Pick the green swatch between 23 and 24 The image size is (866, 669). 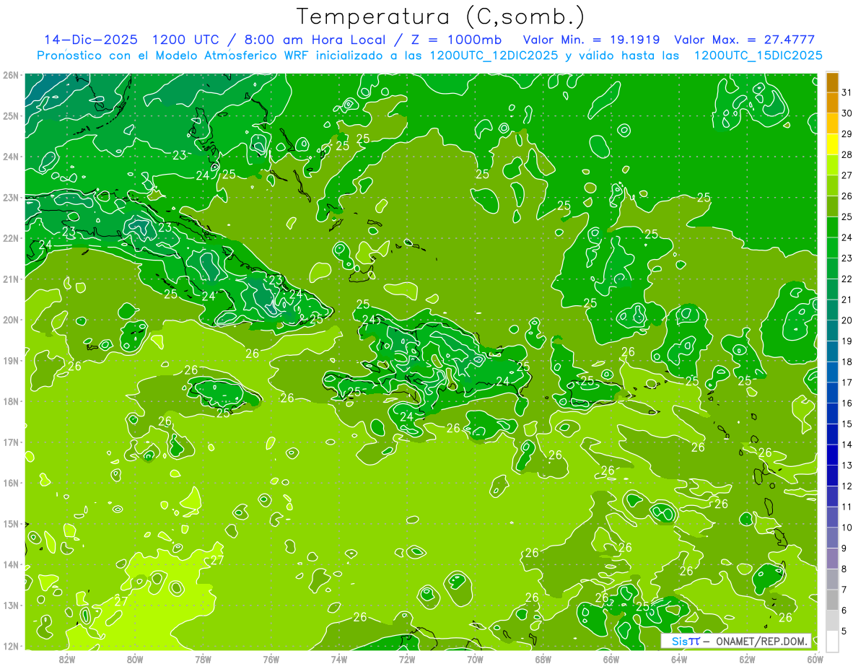[832, 248]
